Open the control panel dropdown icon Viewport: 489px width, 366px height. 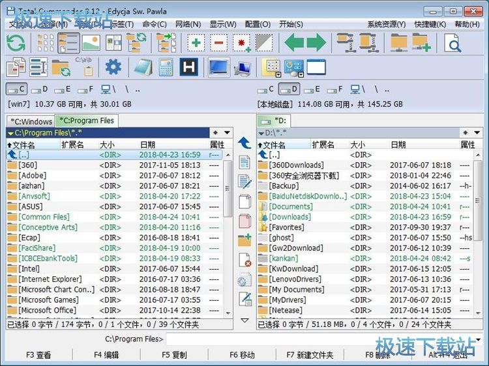pyautogui.click(x=294, y=68)
